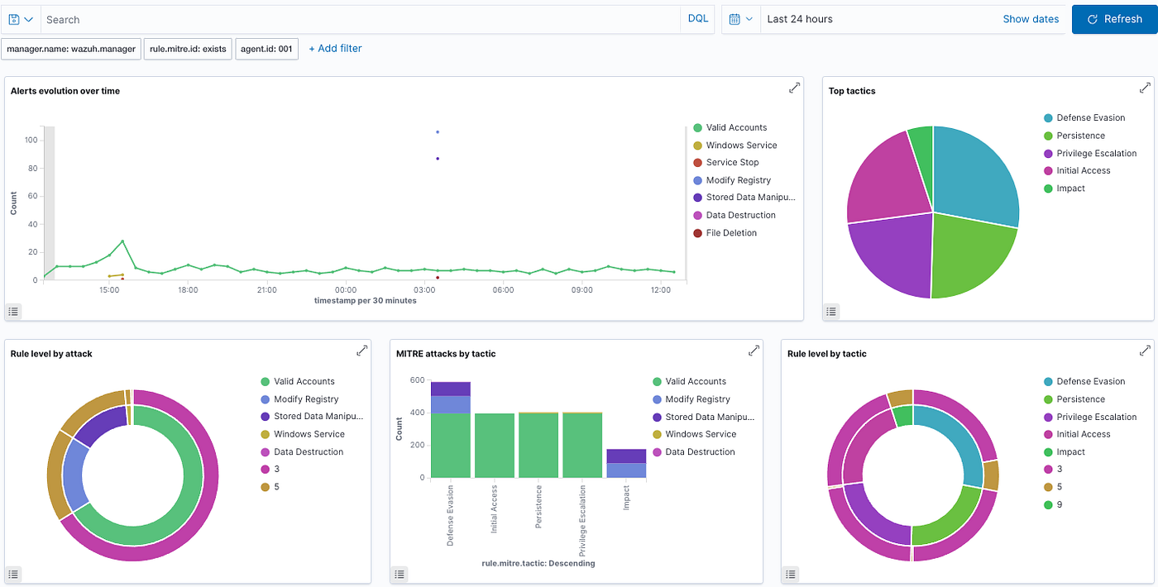This screenshot has height=587, width=1158.
Task: Click the Search query input field
Action: coord(361,19)
